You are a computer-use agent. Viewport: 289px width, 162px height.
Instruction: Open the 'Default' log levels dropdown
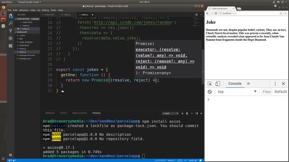click(280, 92)
